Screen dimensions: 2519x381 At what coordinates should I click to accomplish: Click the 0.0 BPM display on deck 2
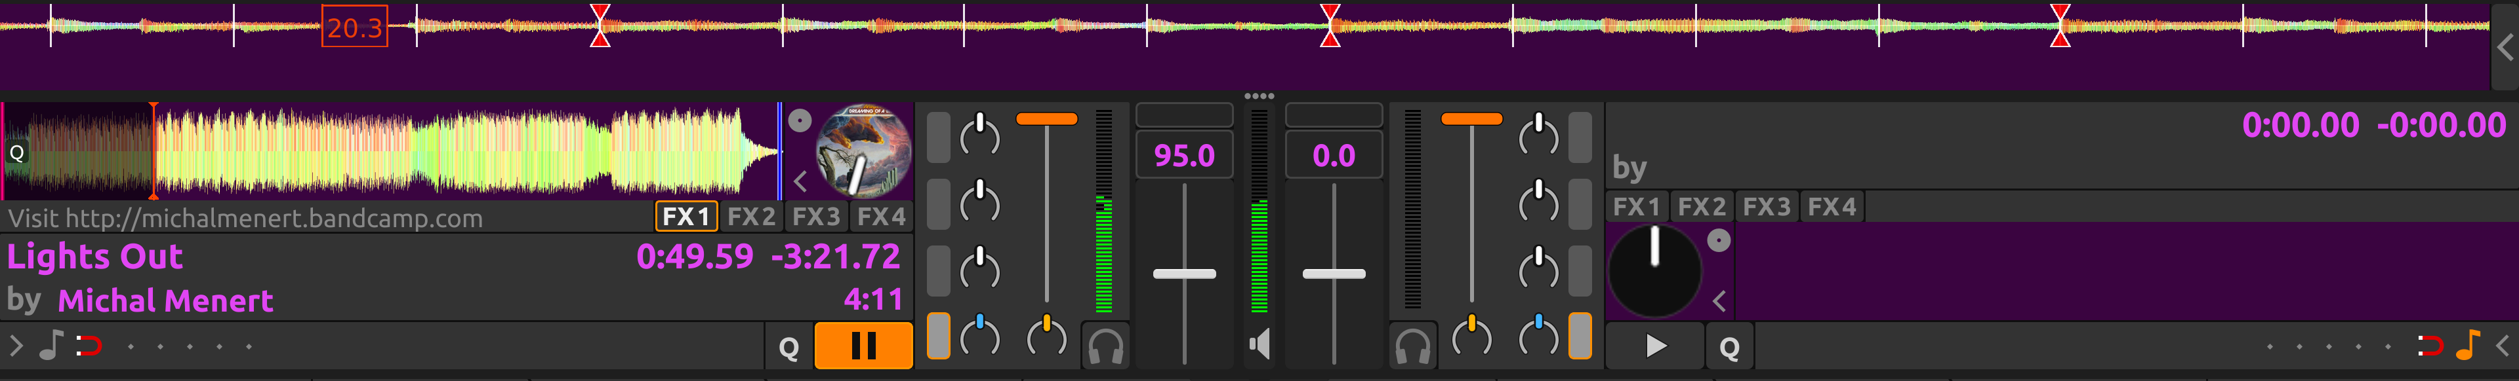(1334, 155)
